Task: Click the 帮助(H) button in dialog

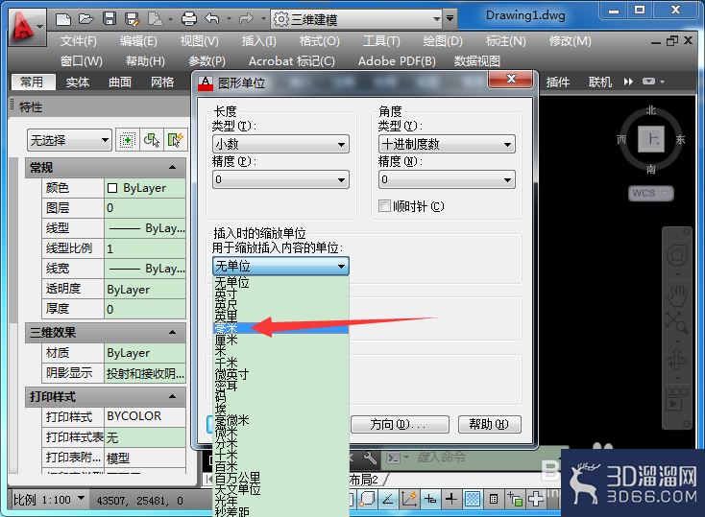Action: 489,424
